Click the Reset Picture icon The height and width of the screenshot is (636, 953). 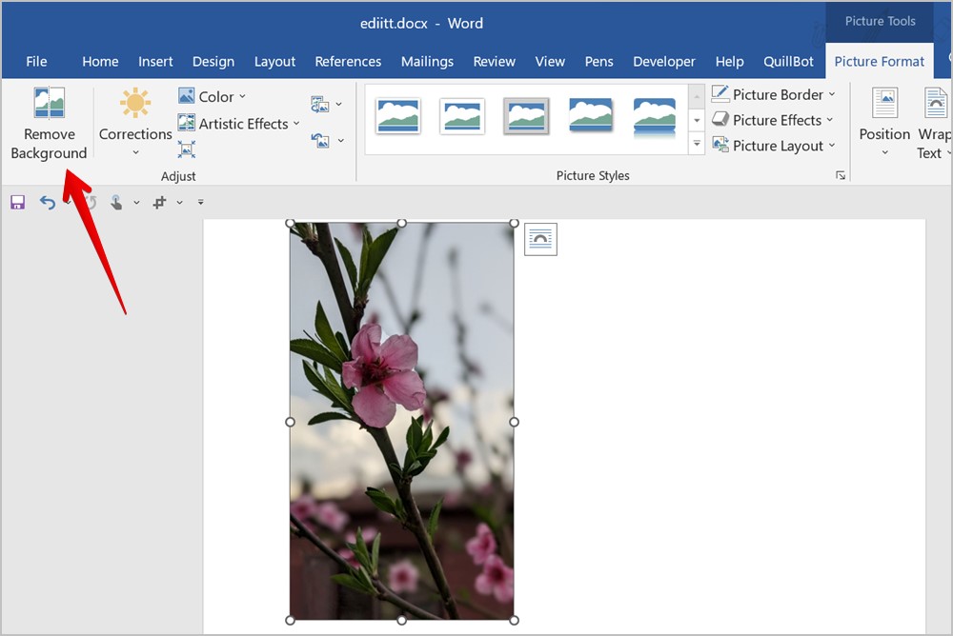320,140
